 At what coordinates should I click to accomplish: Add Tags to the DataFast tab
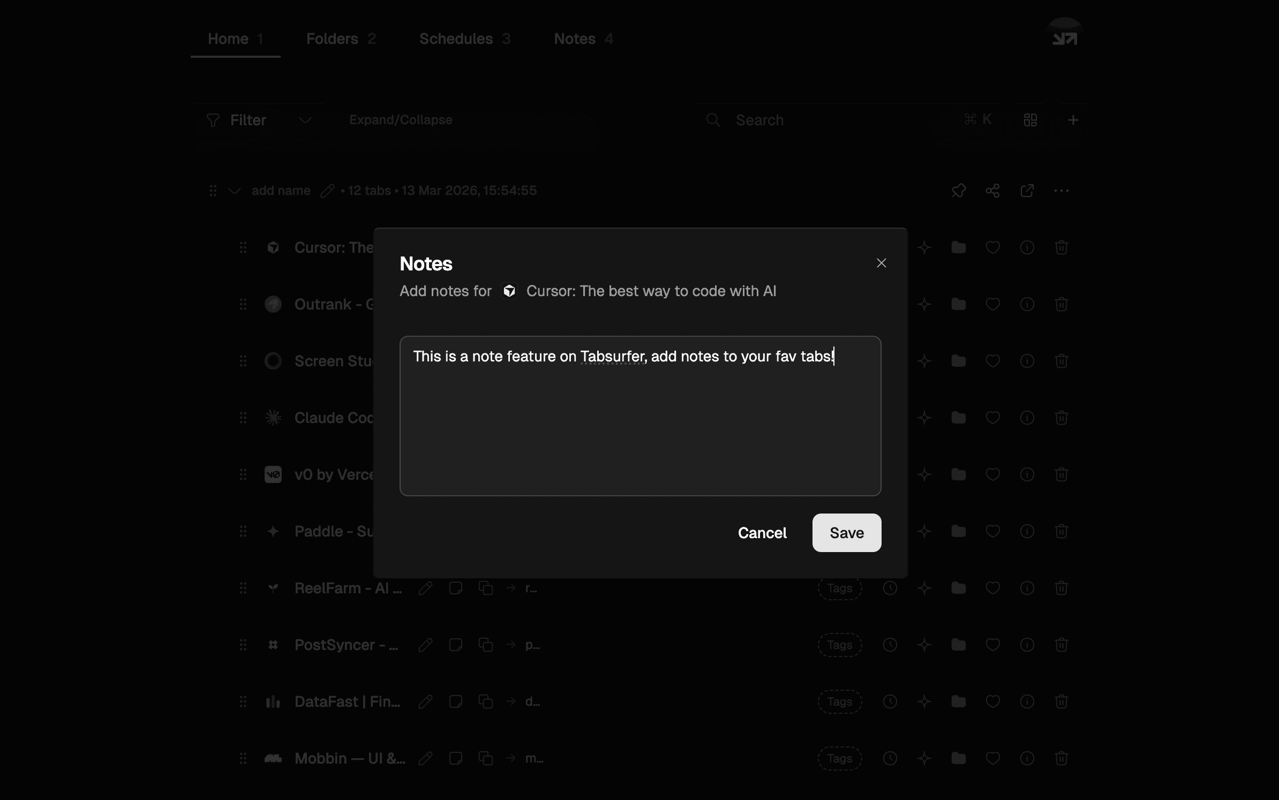839,701
